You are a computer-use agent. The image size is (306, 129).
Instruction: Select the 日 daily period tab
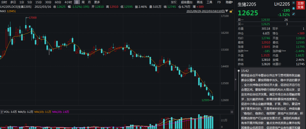[x=77, y=2]
